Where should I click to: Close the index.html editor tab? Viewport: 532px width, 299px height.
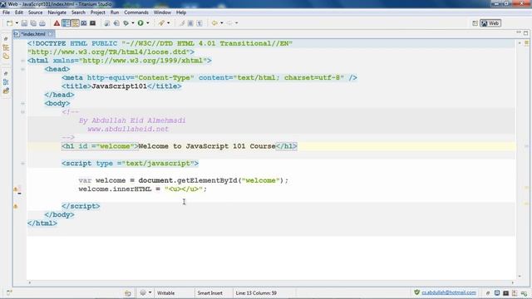(50, 34)
